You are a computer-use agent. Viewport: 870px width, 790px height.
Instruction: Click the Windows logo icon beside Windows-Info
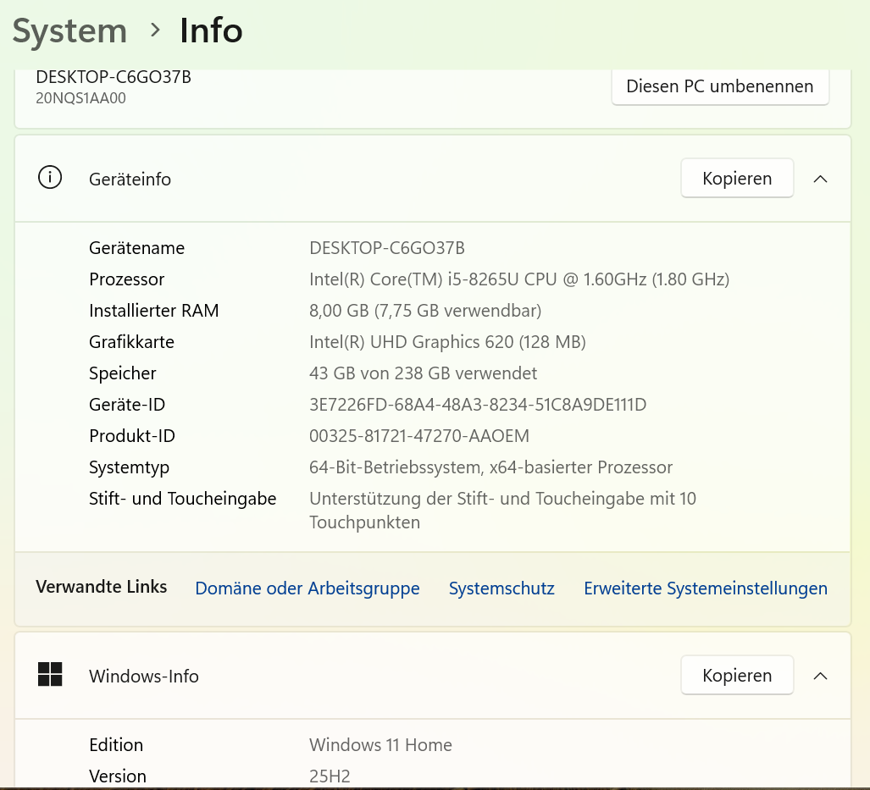coord(50,674)
